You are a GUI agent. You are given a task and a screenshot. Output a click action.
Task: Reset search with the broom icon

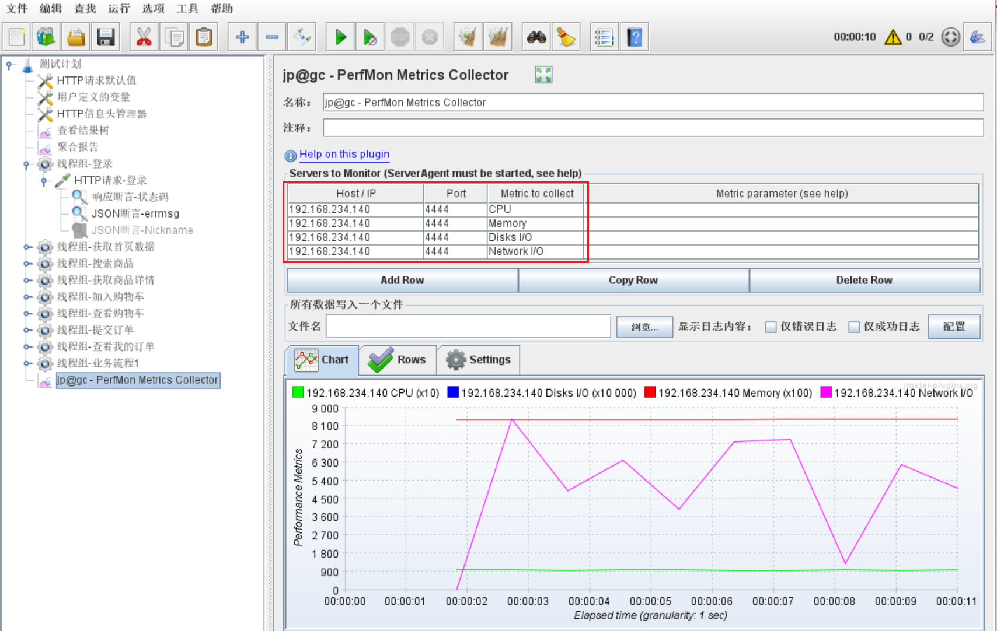pos(566,37)
